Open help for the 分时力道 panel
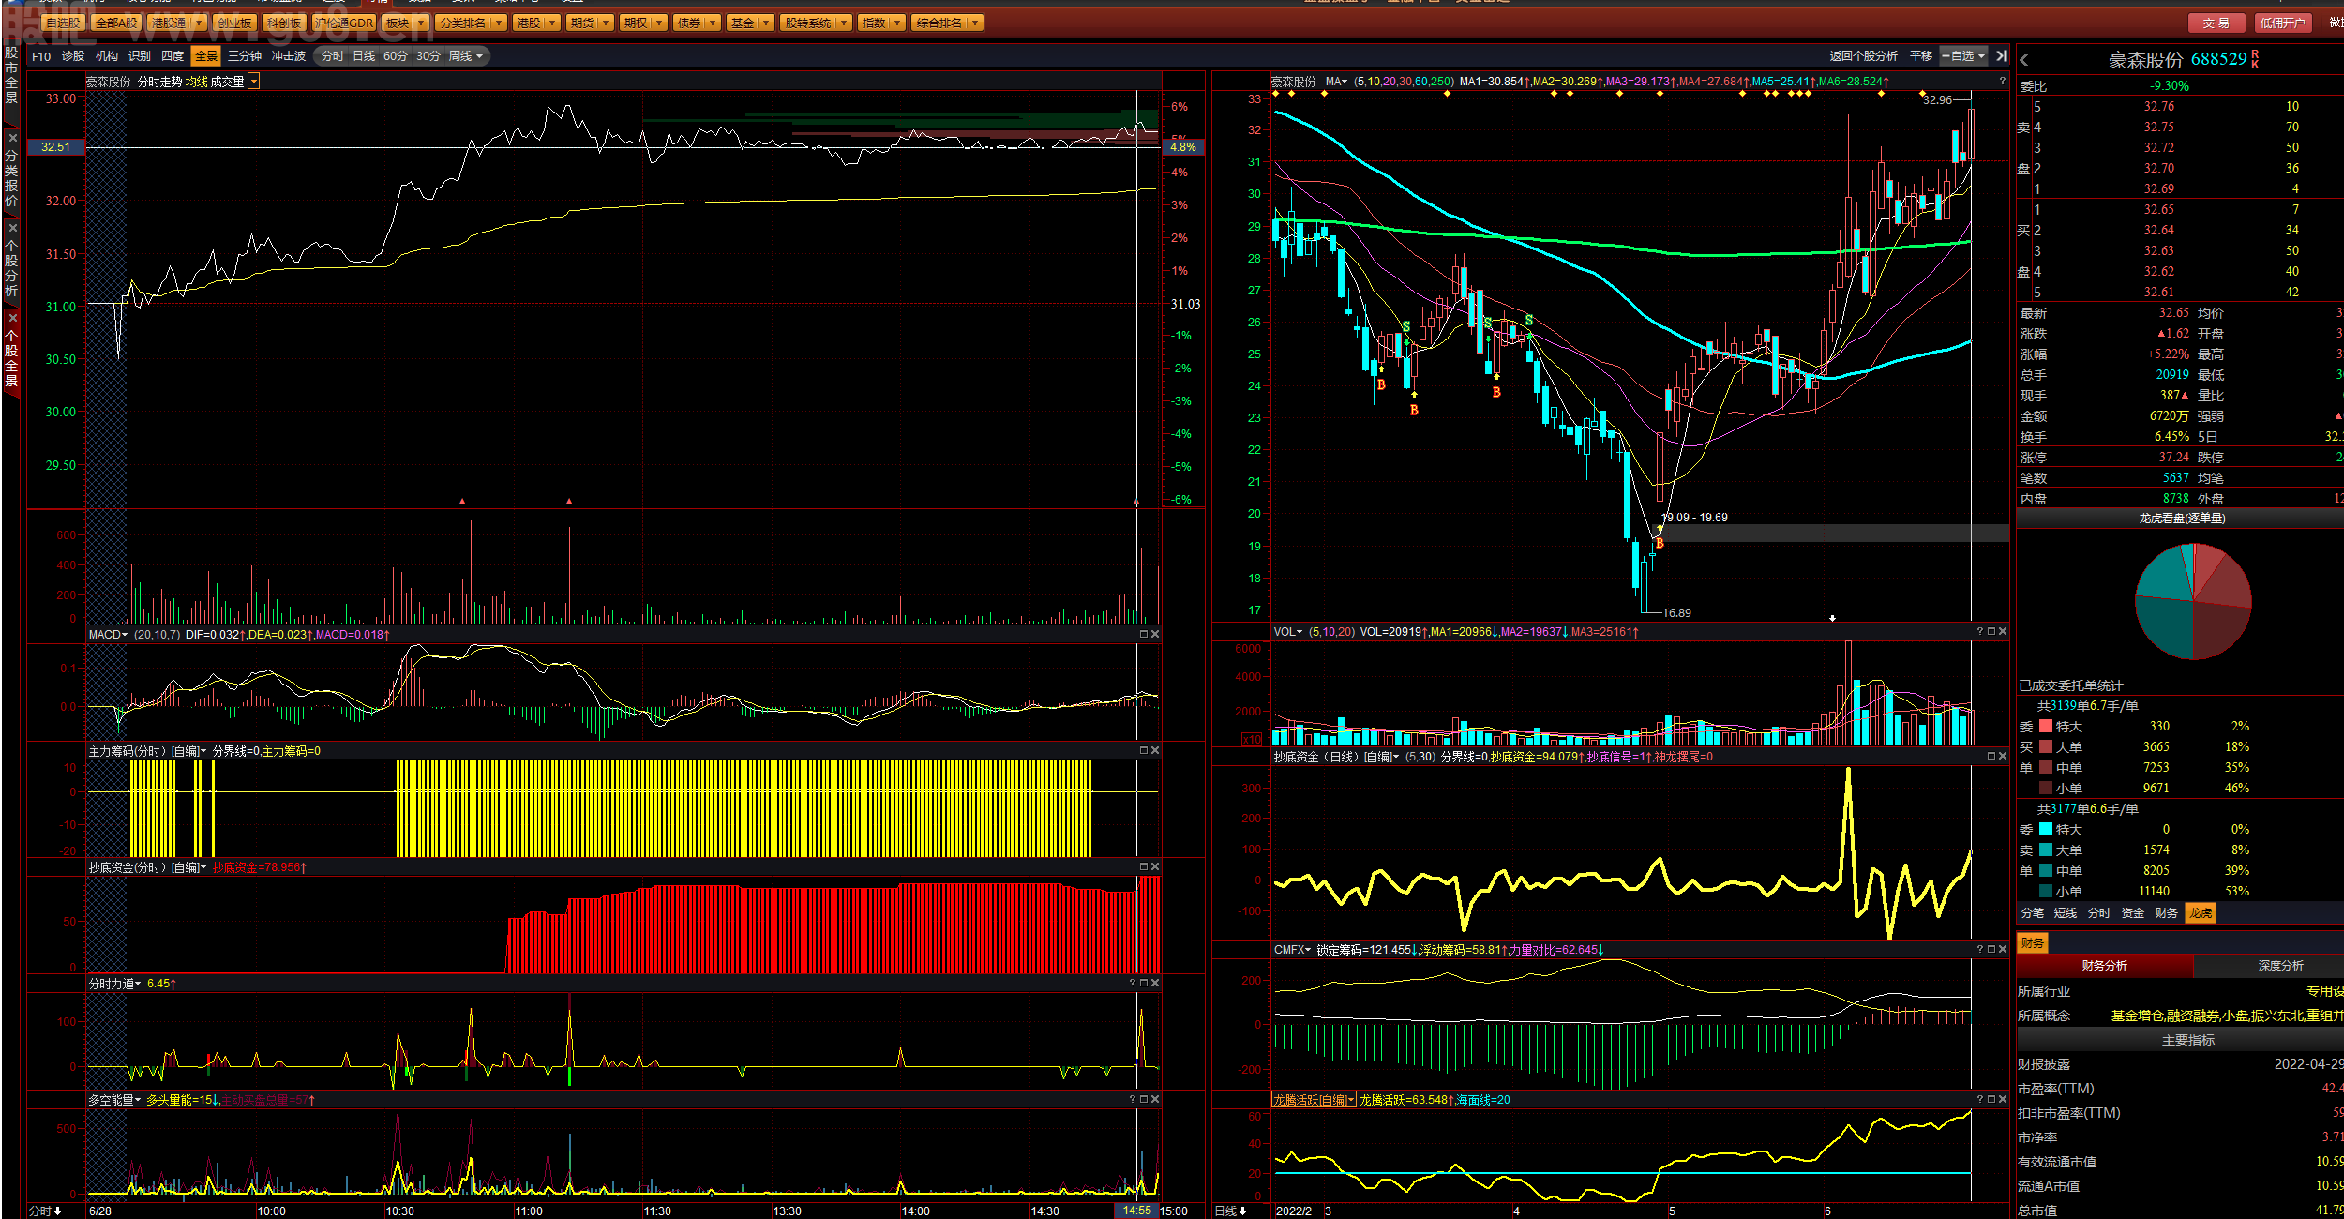Viewport: 2344px width, 1219px height. (1133, 984)
